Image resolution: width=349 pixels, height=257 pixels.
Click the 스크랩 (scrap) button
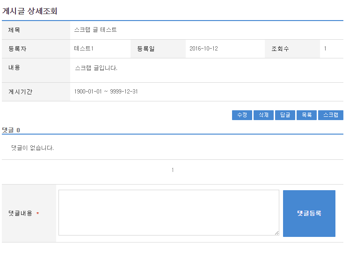click(x=330, y=115)
